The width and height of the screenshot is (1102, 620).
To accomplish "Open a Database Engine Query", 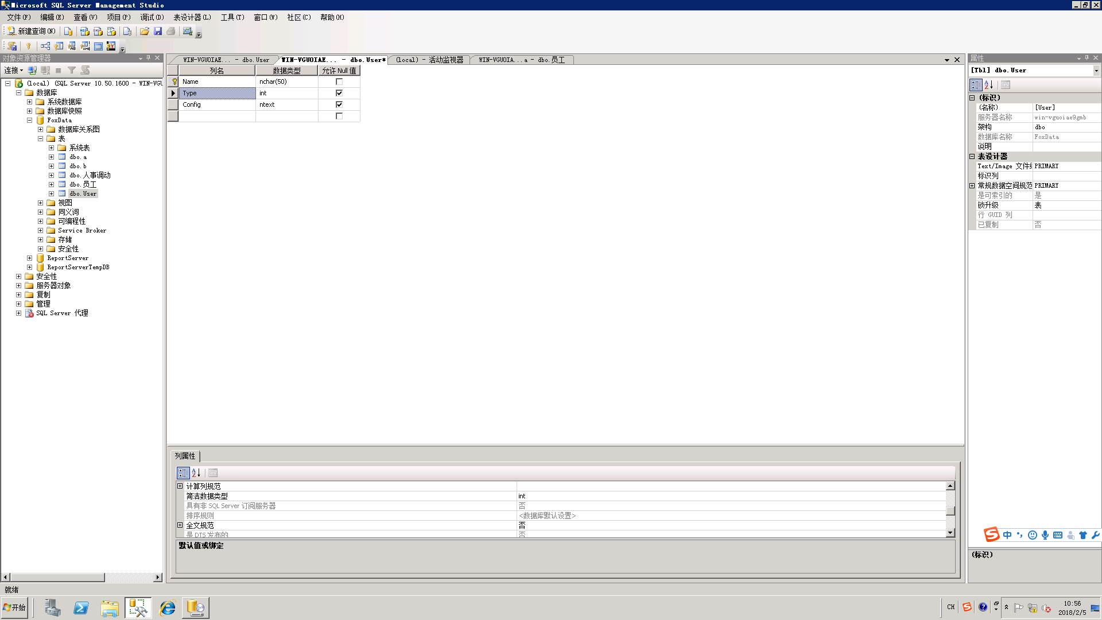I will [x=68, y=31].
